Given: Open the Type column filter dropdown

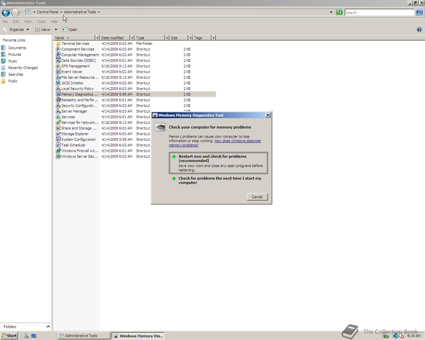Looking at the screenshot, I should point(167,38).
